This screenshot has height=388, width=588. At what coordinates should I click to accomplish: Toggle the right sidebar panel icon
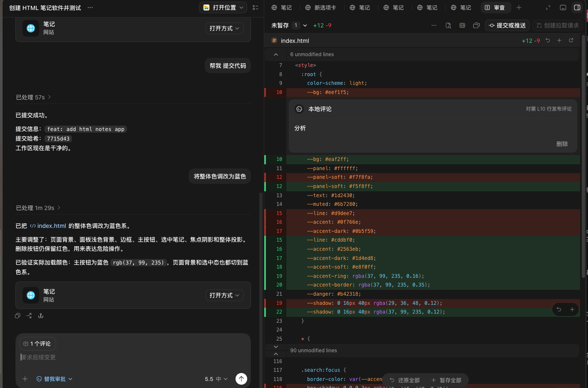[x=577, y=7]
